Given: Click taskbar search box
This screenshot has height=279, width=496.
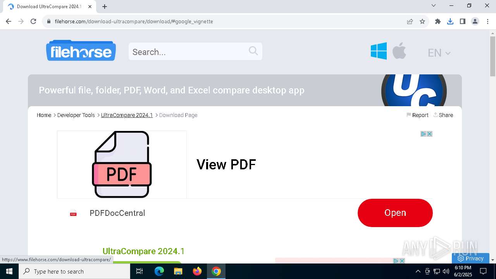Looking at the screenshot, I should click(x=74, y=271).
